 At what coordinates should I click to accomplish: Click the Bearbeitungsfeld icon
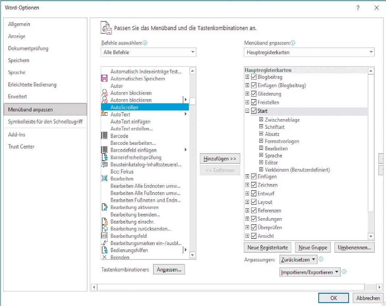pos(104,236)
